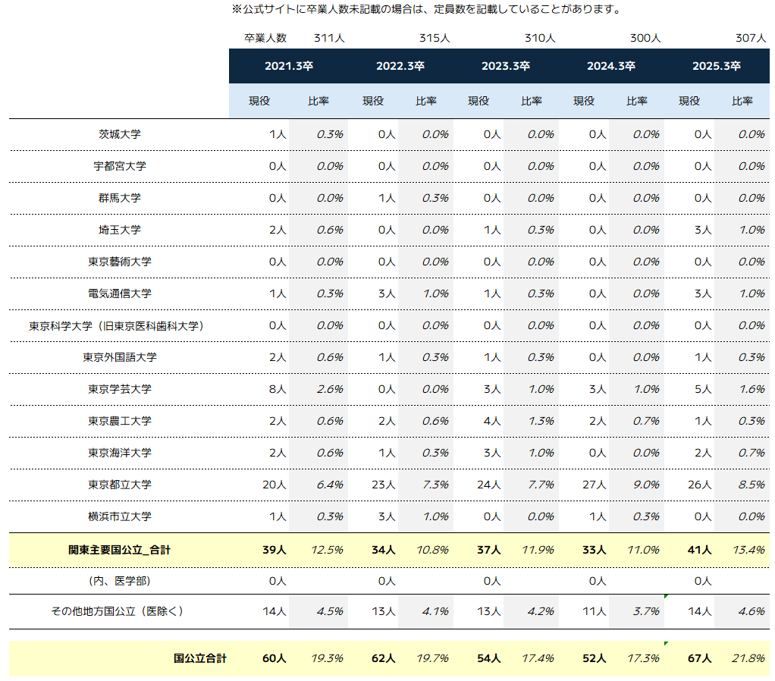775x681 pixels.
Task: Select the 8人 cell for 東京学芸大学
Action: pos(277,389)
